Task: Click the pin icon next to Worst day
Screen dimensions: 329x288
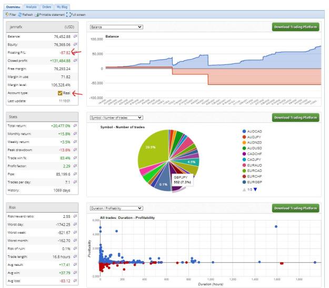Action: [x=75, y=224]
